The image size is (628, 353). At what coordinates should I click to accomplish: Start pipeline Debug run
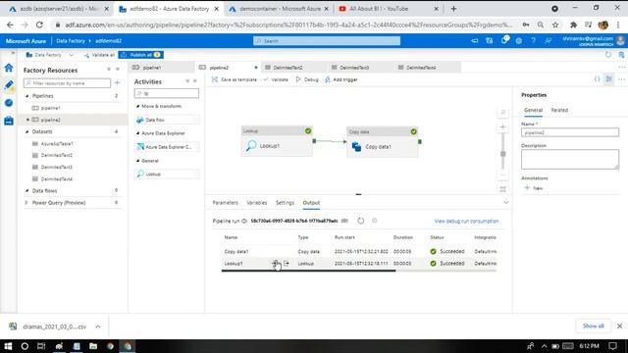tap(307, 79)
